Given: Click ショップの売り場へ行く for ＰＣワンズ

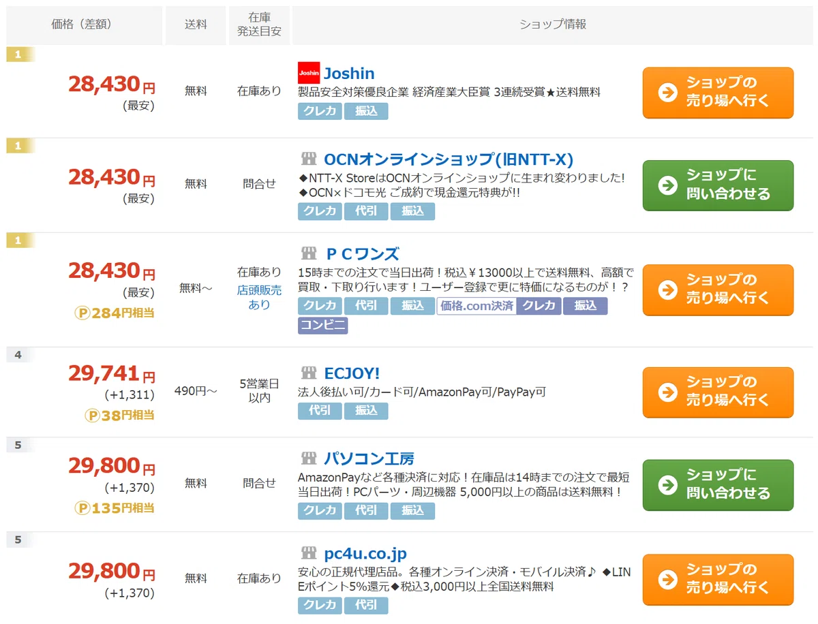Looking at the screenshot, I should click(718, 290).
